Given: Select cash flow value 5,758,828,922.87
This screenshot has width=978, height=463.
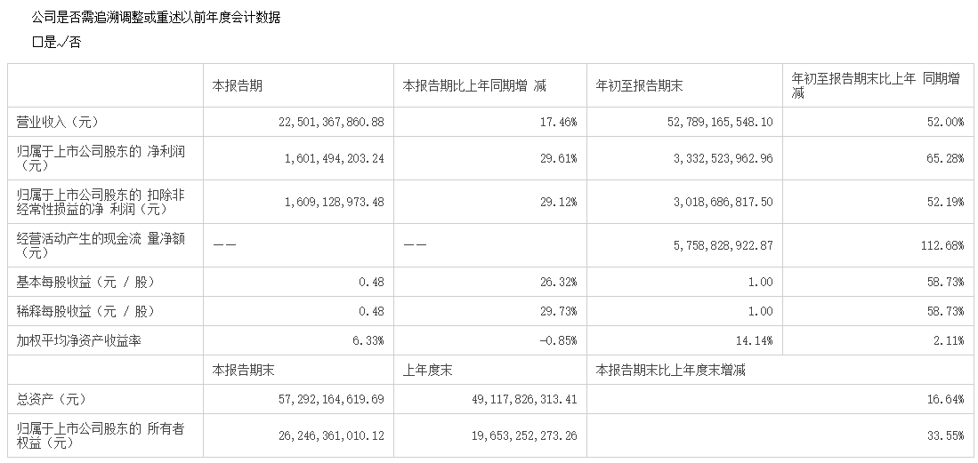Looking at the screenshot, I should (x=723, y=245).
